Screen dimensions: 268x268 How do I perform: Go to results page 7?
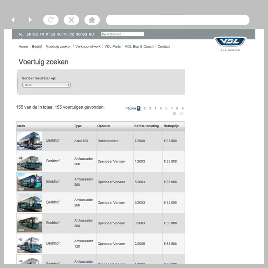tap(172, 108)
